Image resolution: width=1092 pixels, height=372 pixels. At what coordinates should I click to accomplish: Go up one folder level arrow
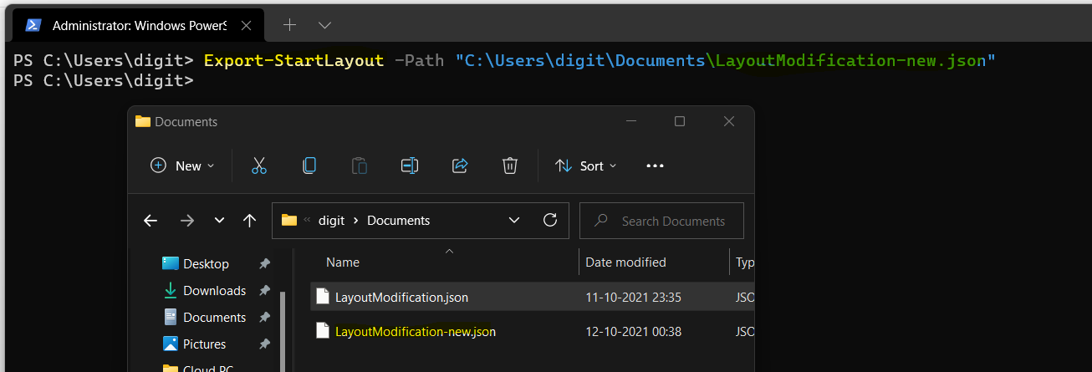(x=249, y=221)
